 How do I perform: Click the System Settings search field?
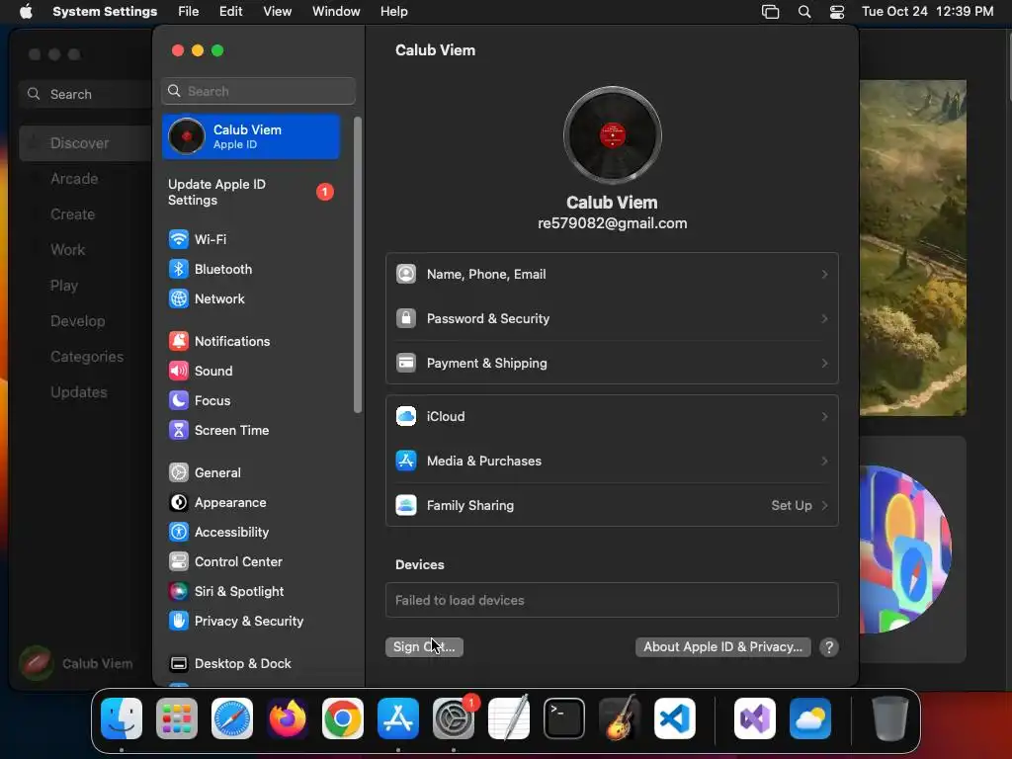pos(258,91)
